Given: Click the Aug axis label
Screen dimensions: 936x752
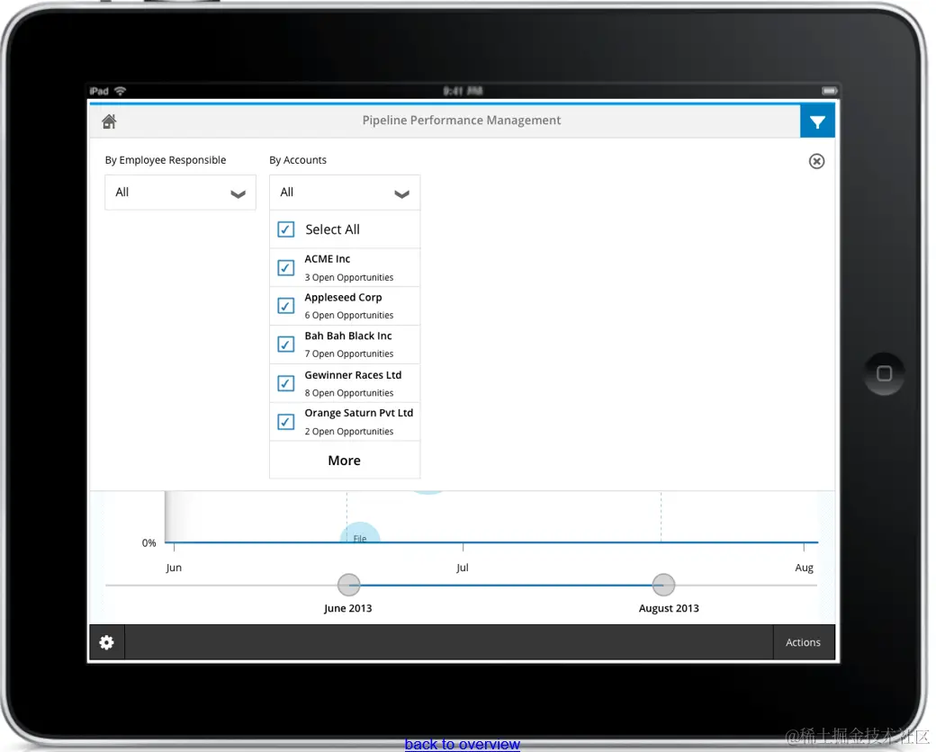Looking at the screenshot, I should click(x=804, y=568).
